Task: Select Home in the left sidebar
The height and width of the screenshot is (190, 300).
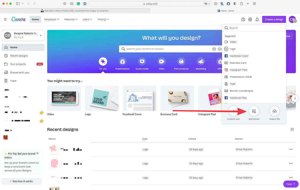Action: coord(23,47)
